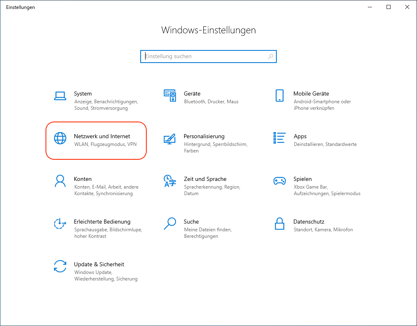
Task: Open the Spielen title
Action: (x=302, y=179)
